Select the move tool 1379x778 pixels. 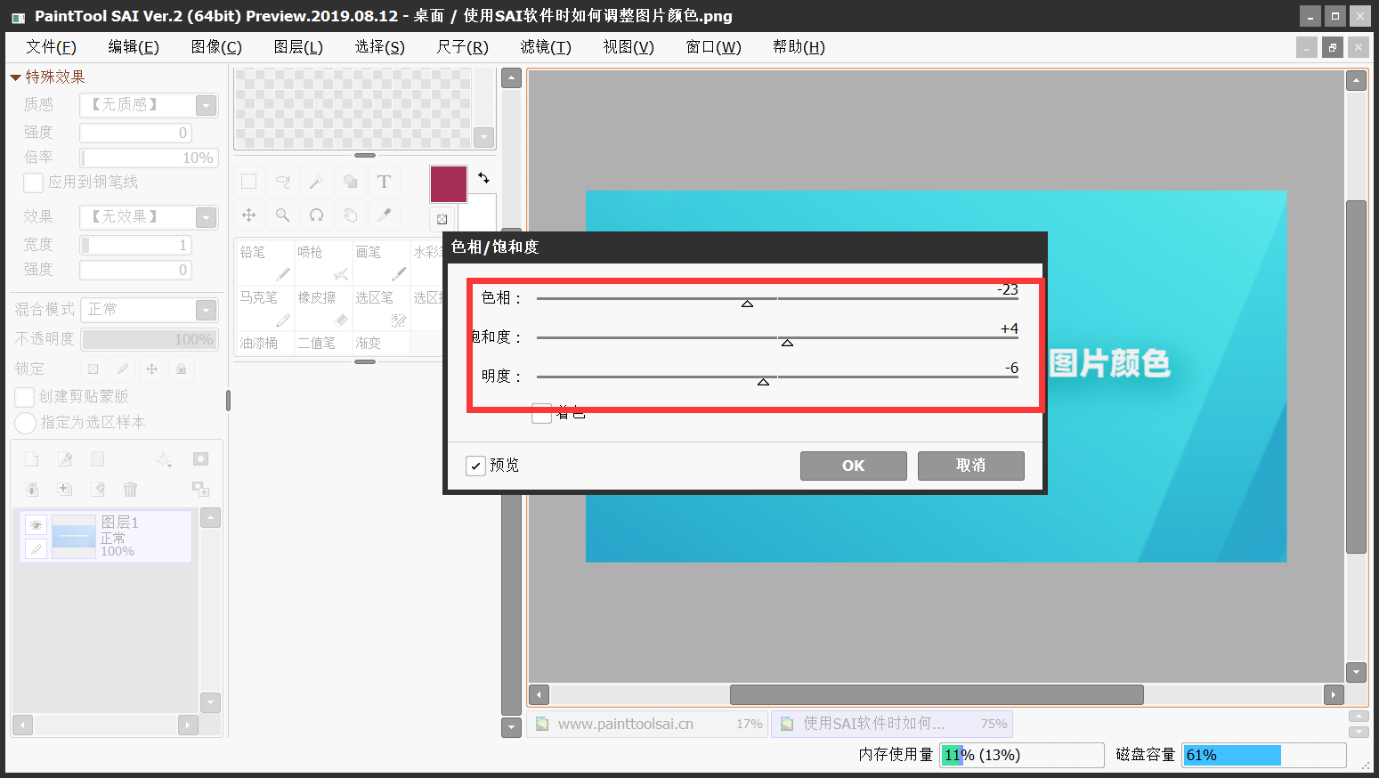pos(249,215)
